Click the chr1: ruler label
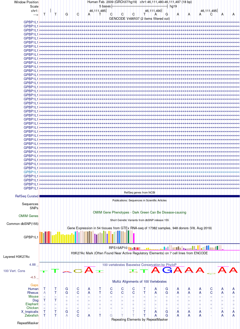Image resolution: width=240 pixels, height=329 pixels. 35,11
